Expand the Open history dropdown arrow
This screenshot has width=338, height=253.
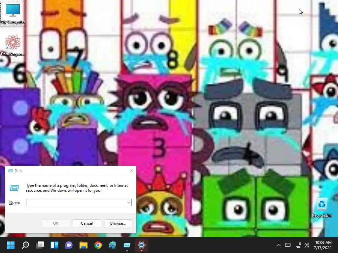(128, 203)
